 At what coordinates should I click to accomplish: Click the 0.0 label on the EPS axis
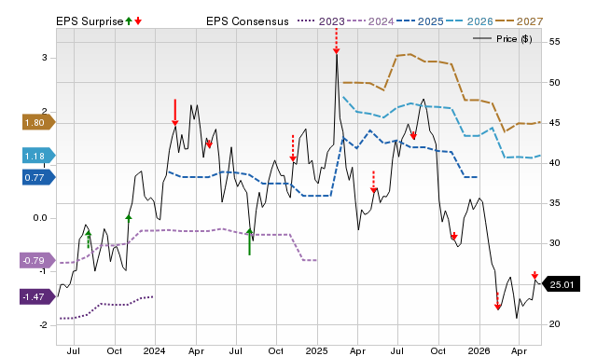[x=39, y=218]
